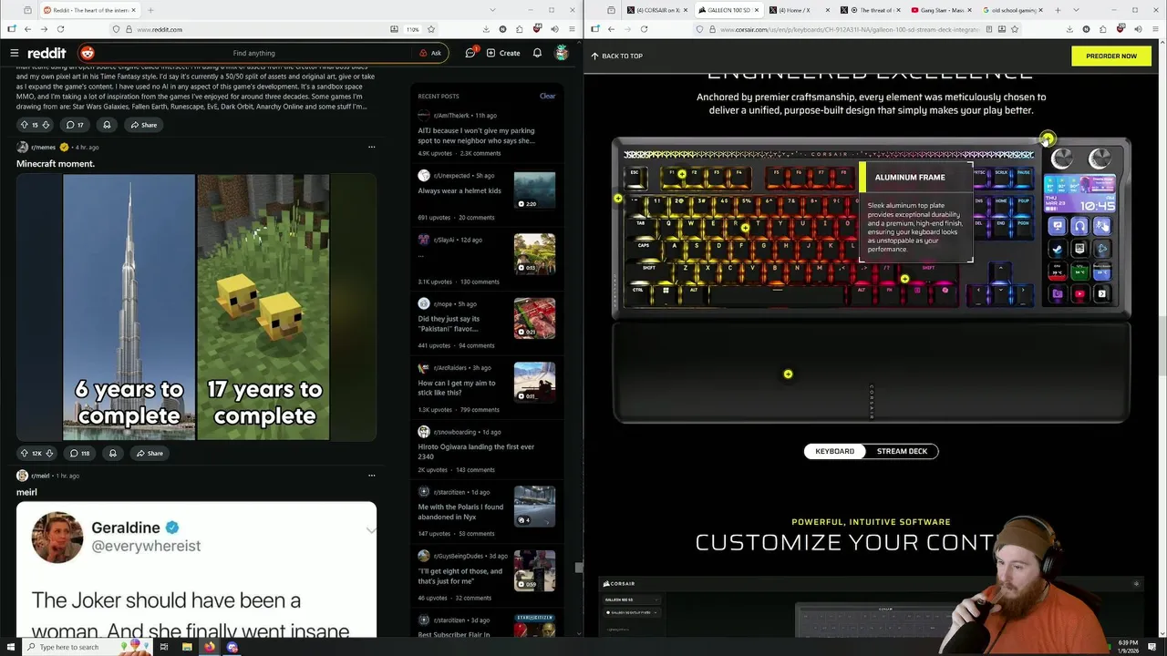Downvote the Minecraft moment post

[x=50, y=453]
